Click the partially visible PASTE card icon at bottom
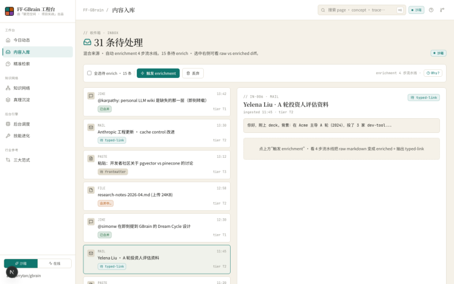 tap(91, 283)
